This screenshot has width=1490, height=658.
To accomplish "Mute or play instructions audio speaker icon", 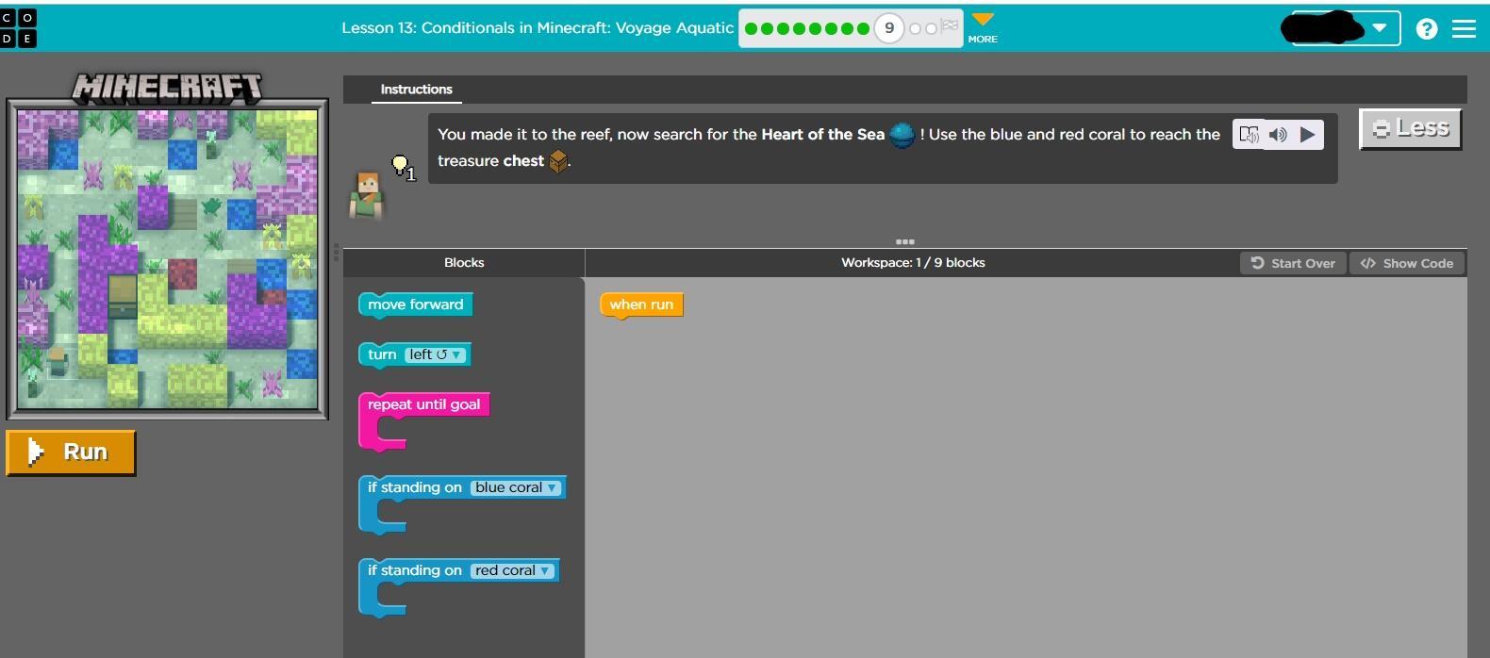I will tap(1278, 135).
